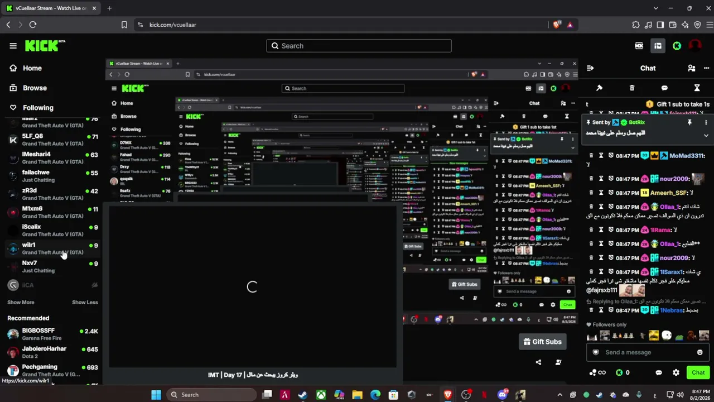This screenshot has height=402, width=714.
Task: Open chat bubble settings near Chat button
Action: pos(659,372)
